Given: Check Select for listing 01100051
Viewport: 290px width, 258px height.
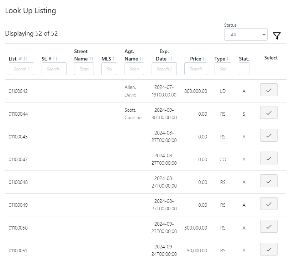Looking at the screenshot, I should [x=269, y=249].
